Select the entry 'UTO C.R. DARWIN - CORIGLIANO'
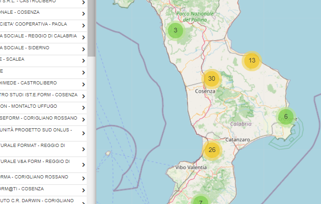This screenshot has width=321, height=204. (43, 200)
